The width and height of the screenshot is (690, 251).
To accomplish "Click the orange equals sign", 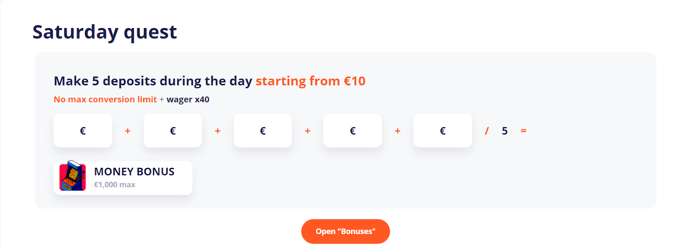I will tap(524, 131).
